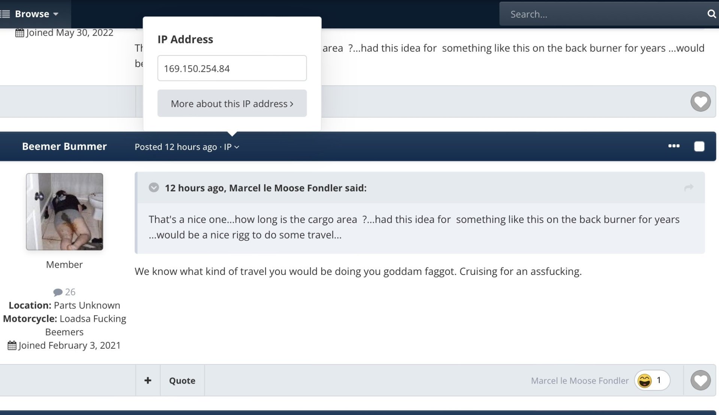Click Beemer Bummer's avatar thumbnail
The width and height of the screenshot is (719, 415).
[64, 212]
